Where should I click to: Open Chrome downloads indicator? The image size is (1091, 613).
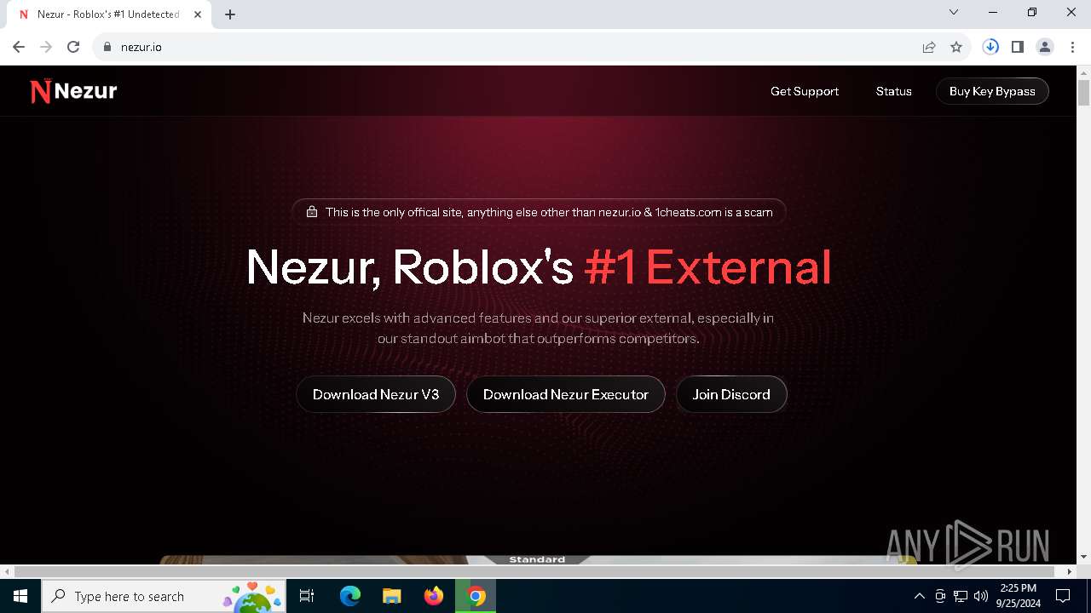click(990, 47)
